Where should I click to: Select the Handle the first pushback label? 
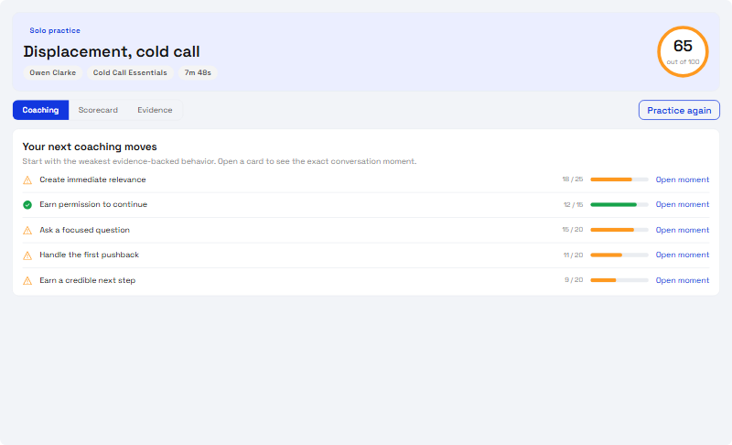click(x=89, y=255)
